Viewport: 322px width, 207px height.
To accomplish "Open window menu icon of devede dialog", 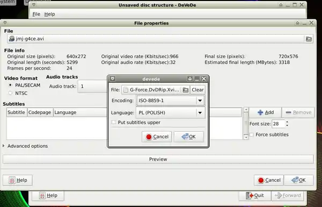I will 113,79.
